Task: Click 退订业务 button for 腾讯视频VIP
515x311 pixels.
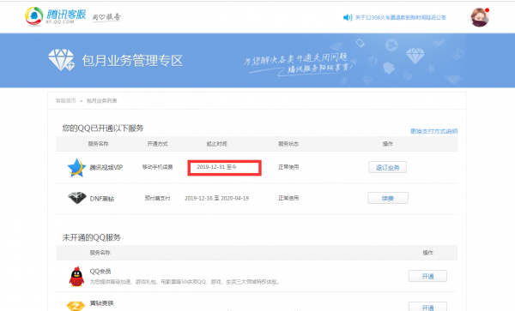Action: point(388,167)
